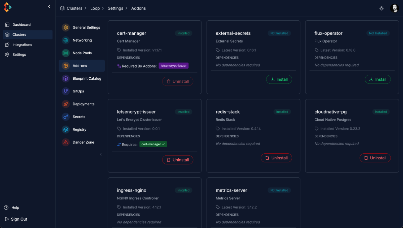Screen dimensions: 403x228
Task: Uninstall the redis-stack addon
Action: click(x=276, y=158)
